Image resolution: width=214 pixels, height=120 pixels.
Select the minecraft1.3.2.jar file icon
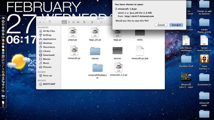pyautogui.click(x=119, y=67)
